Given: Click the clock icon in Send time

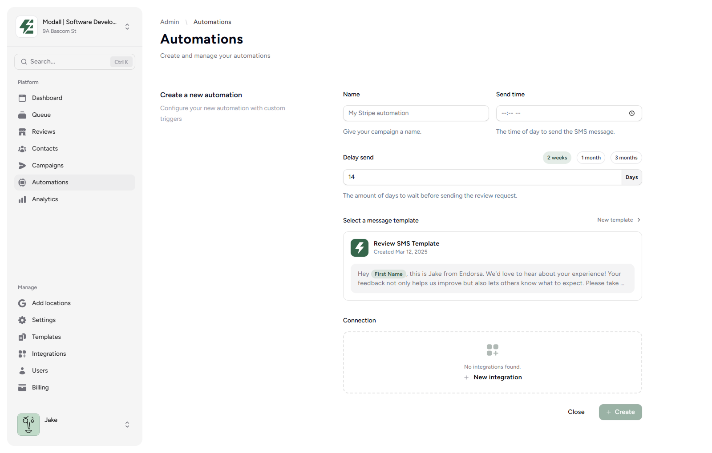Looking at the screenshot, I should [632, 113].
